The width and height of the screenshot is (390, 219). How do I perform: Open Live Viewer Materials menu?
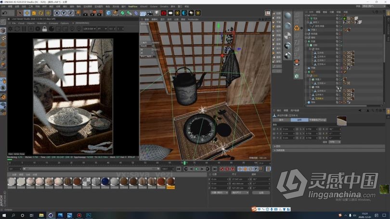coord(42,23)
